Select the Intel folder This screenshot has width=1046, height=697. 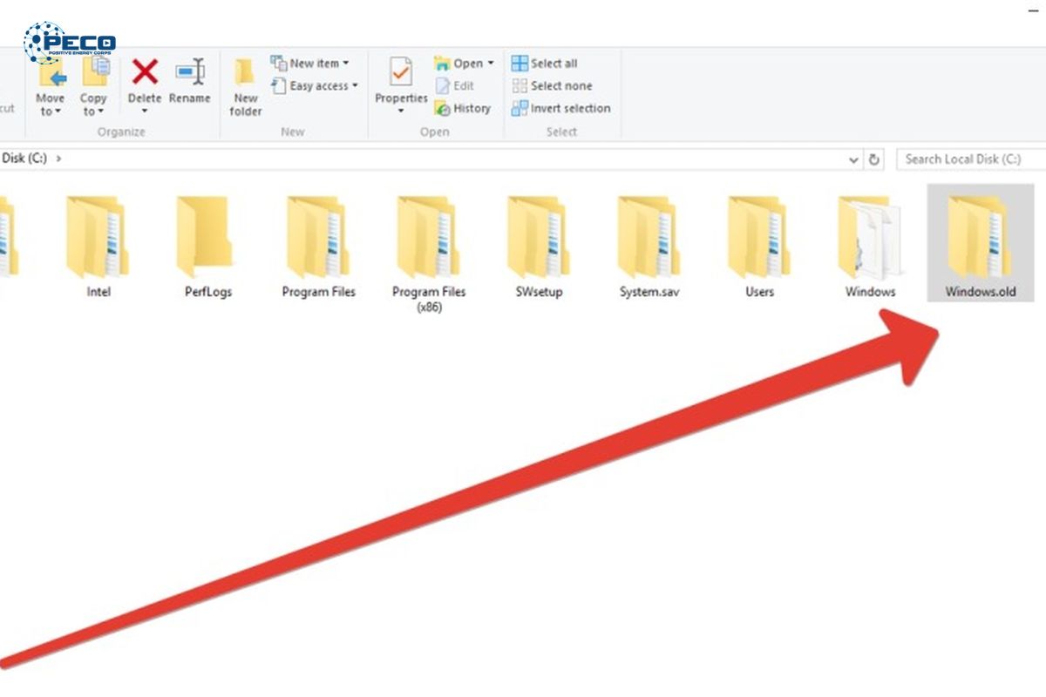pyautogui.click(x=98, y=247)
